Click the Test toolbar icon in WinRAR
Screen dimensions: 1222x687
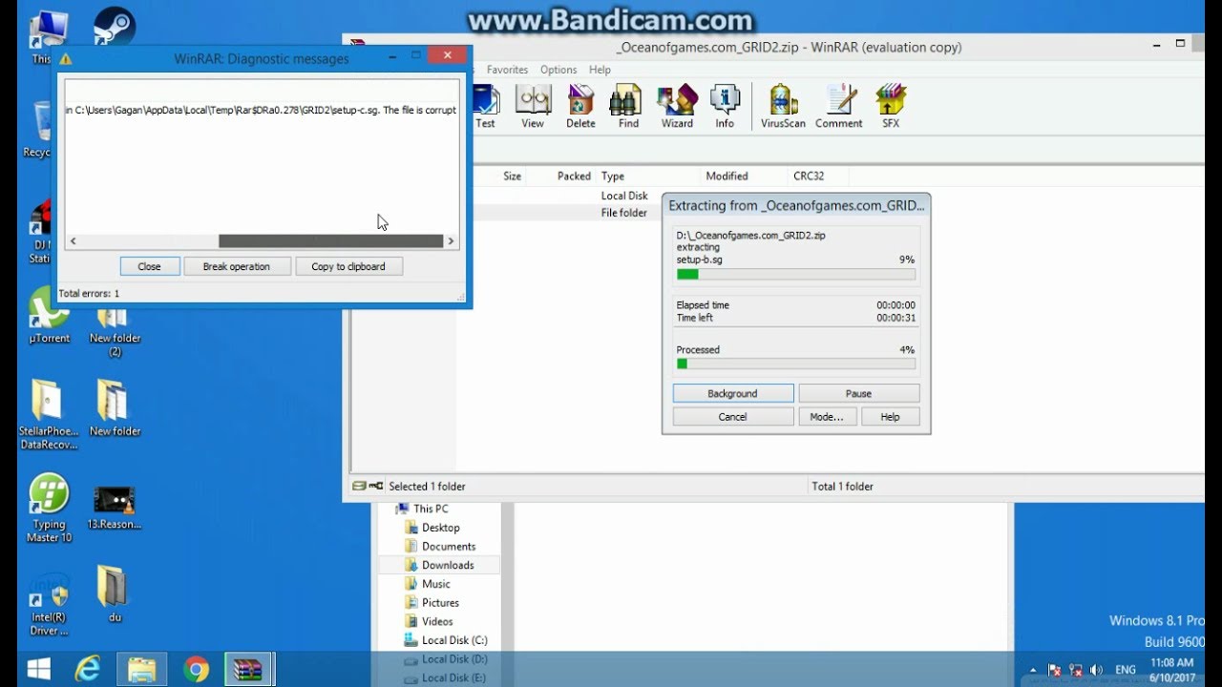(486, 106)
